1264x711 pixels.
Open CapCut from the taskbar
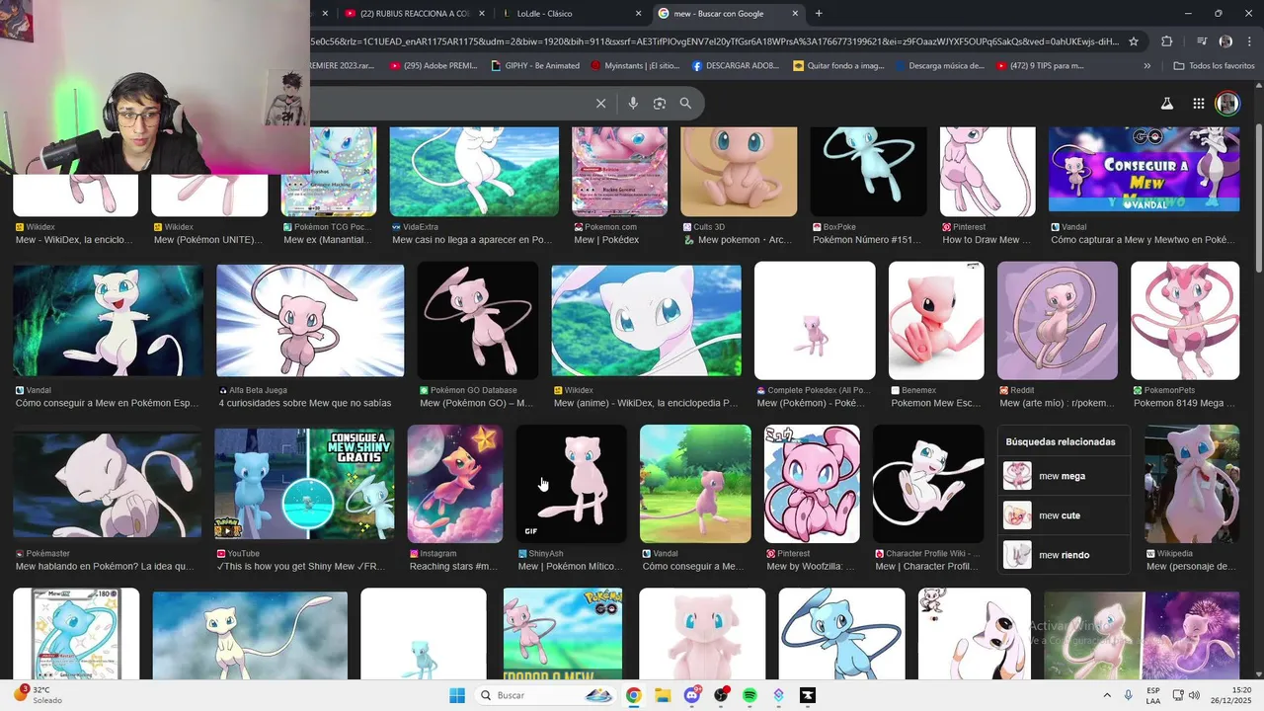coord(808,695)
